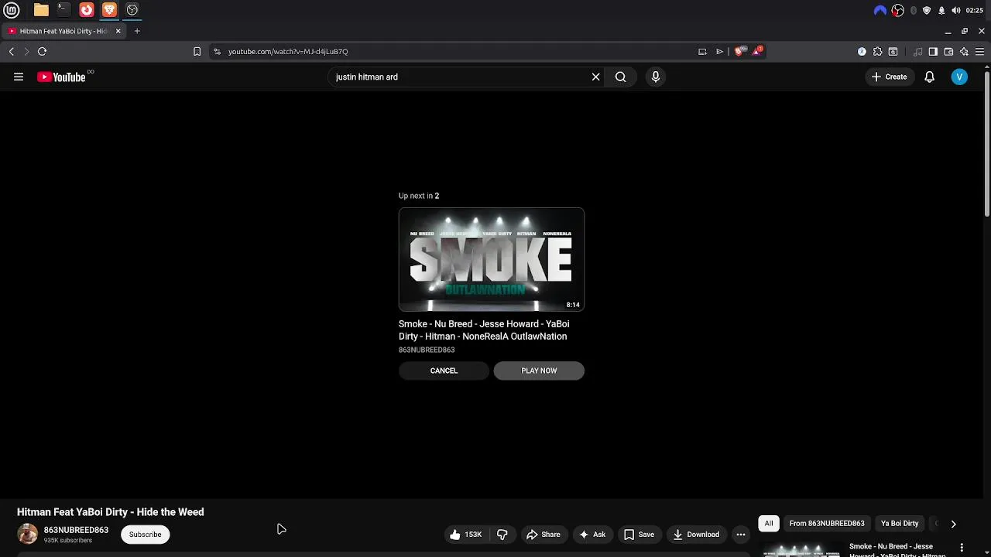This screenshot has height=557, width=991.
Task: Launch Terminal from panel
Action: pos(63,10)
